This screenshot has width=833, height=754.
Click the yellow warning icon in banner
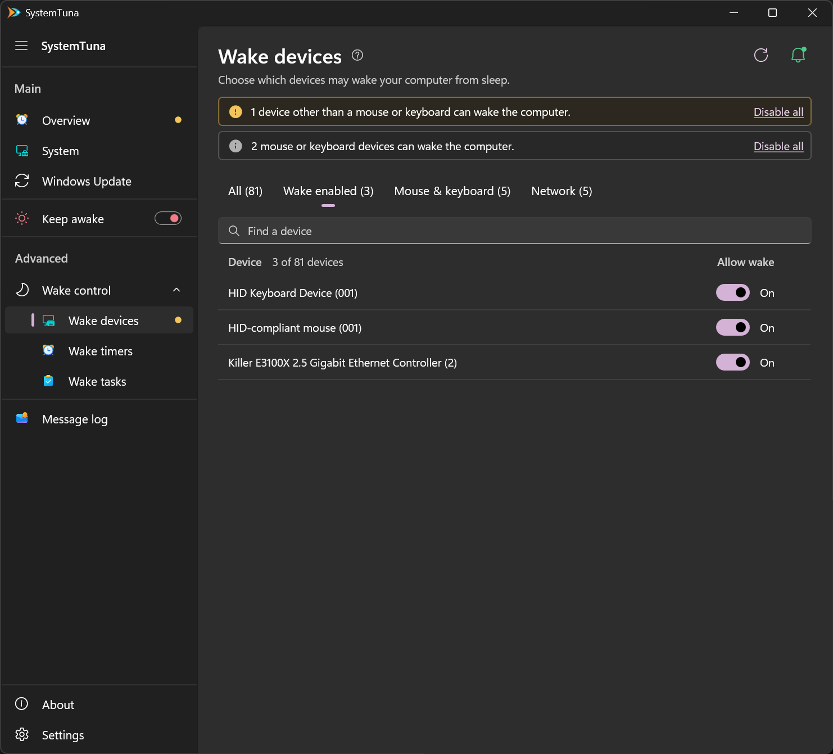pos(236,111)
